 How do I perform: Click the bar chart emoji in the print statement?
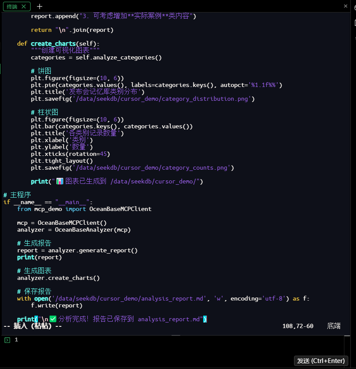pyautogui.click(x=60, y=181)
